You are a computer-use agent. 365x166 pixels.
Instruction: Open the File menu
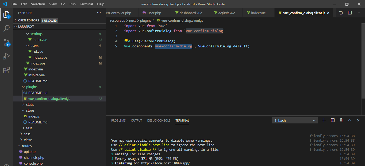pyautogui.click(x=14, y=4)
